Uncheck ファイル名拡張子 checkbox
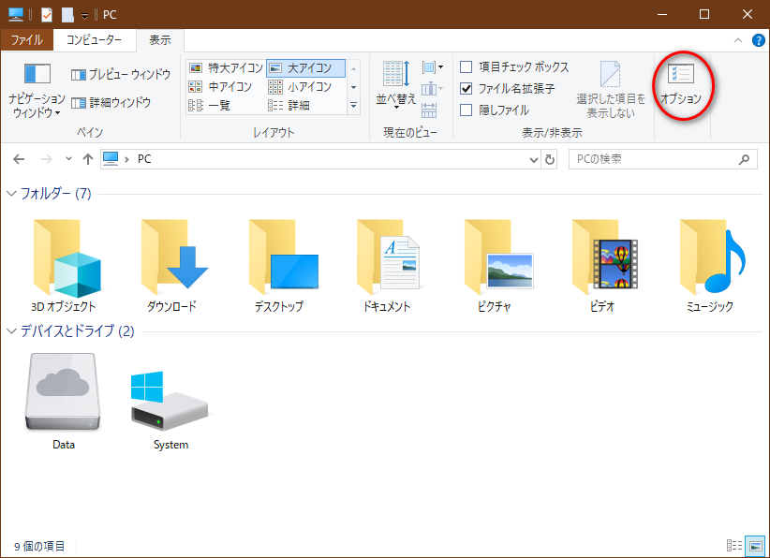Image resolution: width=770 pixels, height=558 pixels. [466, 89]
